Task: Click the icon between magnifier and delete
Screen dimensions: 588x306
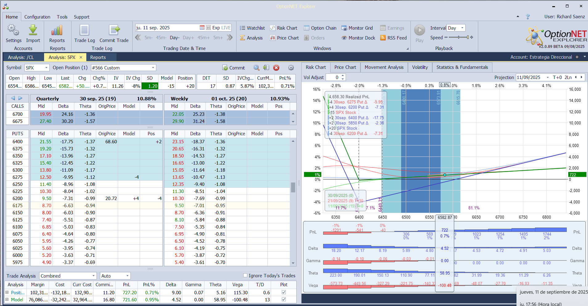Action: click(266, 68)
